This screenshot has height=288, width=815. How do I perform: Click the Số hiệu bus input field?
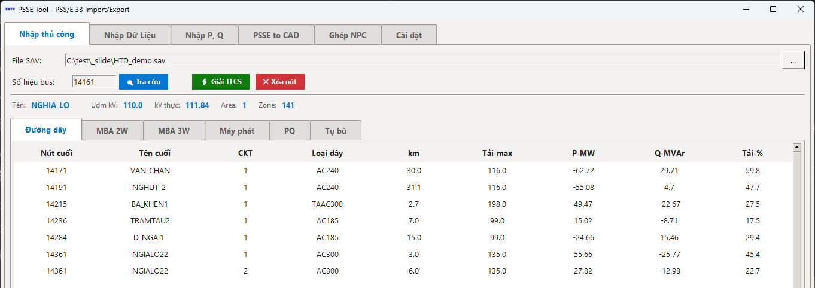95,82
